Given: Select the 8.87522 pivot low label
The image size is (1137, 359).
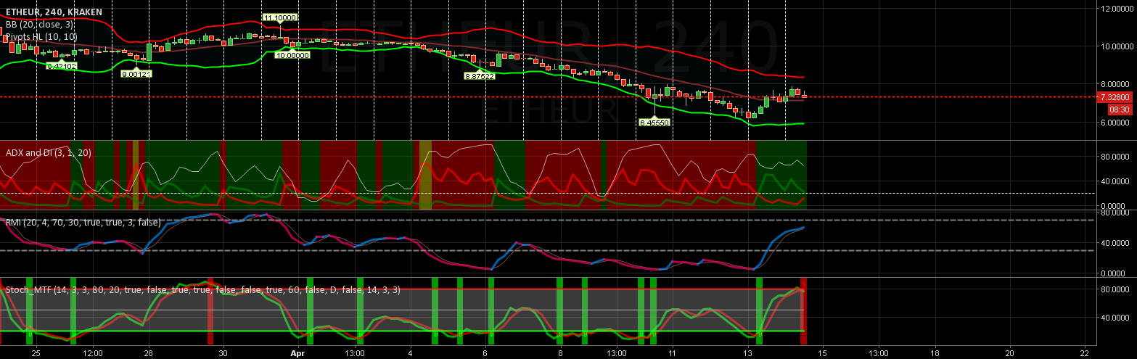Looking at the screenshot, I should (480, 75).
